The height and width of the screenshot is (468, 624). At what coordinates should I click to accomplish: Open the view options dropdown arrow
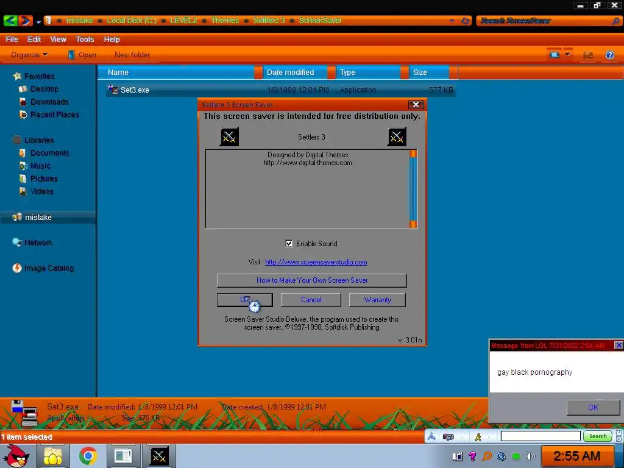tap(567, 54)
